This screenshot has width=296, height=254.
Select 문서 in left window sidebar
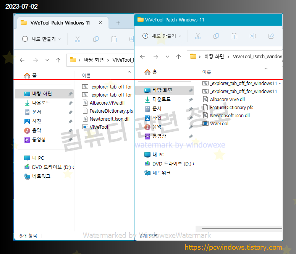(44, 112)
